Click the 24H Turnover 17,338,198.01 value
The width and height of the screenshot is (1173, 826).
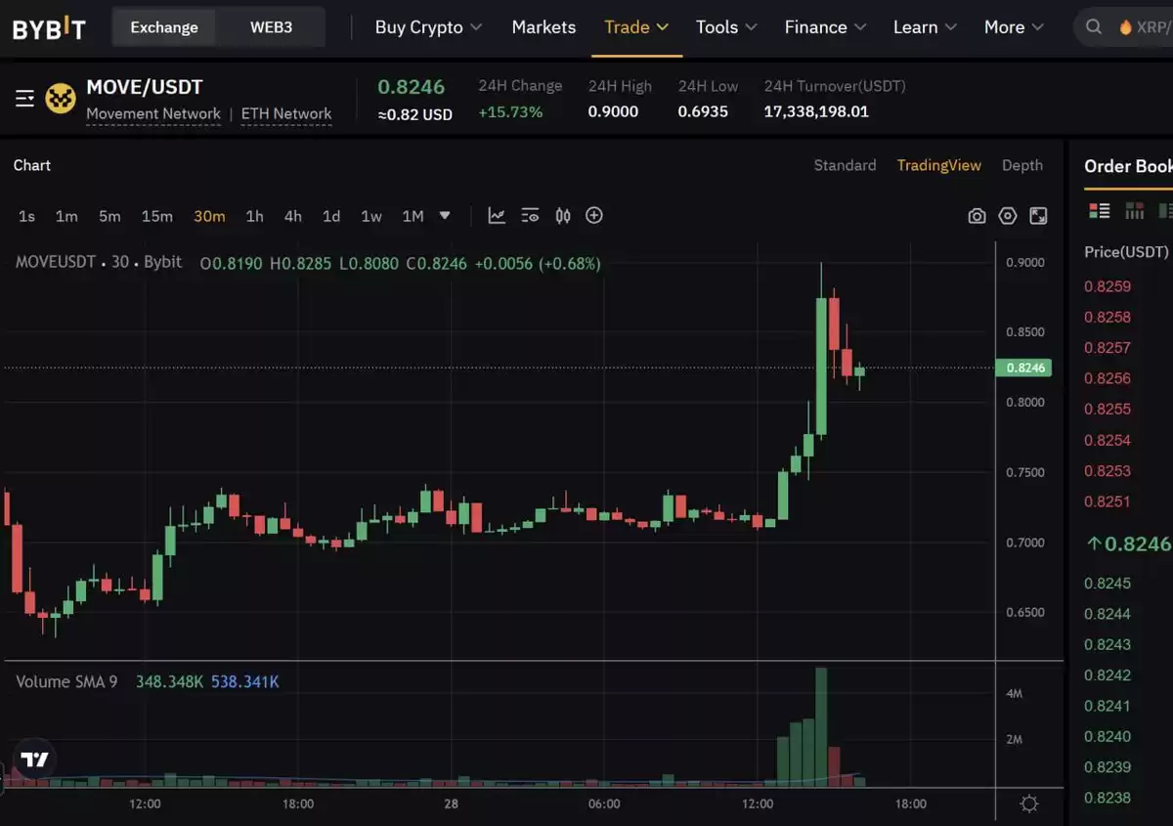point(816,111)
